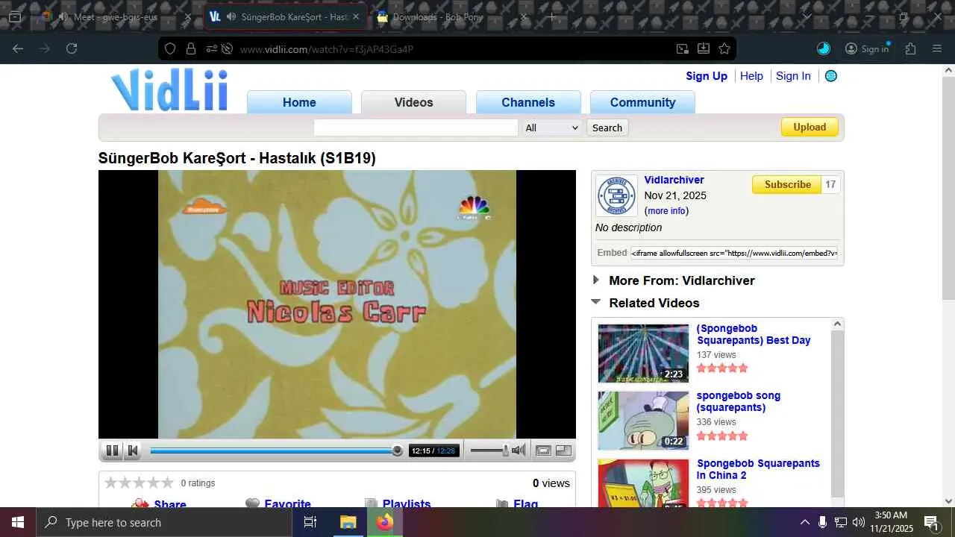Open a new tab with the plus icon
Image resolution: width=955 pixels, height=537 pixels.
tap(552, 16)
